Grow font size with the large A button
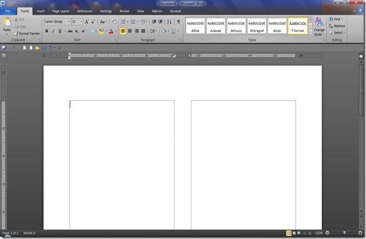The image size is (366, 239). click(x=87, y=21)
